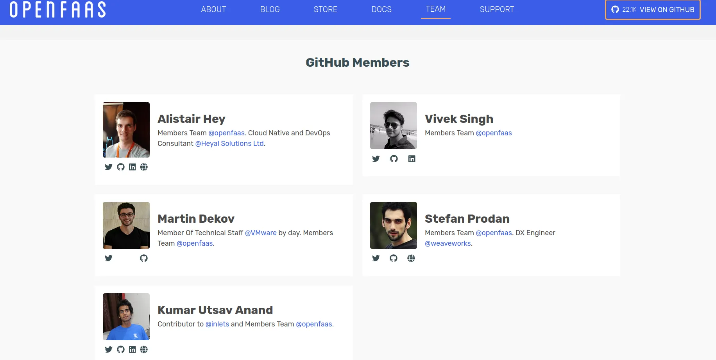Open Stefan Prodan's Twitter icon
This screenshot has height=360, width=716.
[376, 258]
